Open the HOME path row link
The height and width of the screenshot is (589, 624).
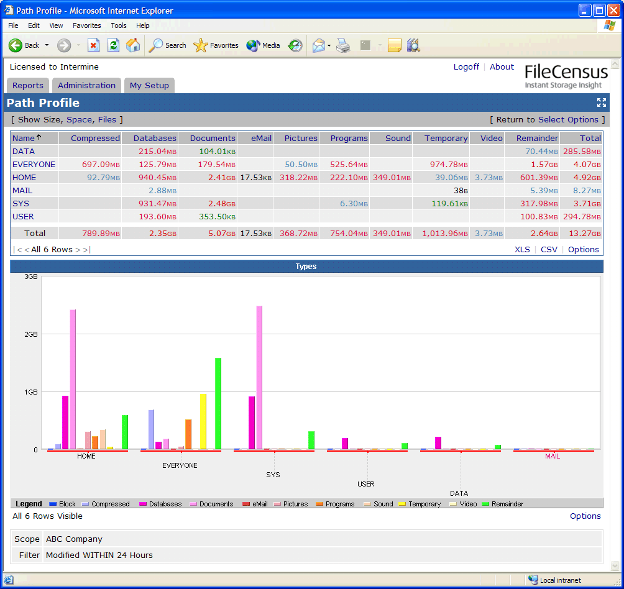click(24, 177)
